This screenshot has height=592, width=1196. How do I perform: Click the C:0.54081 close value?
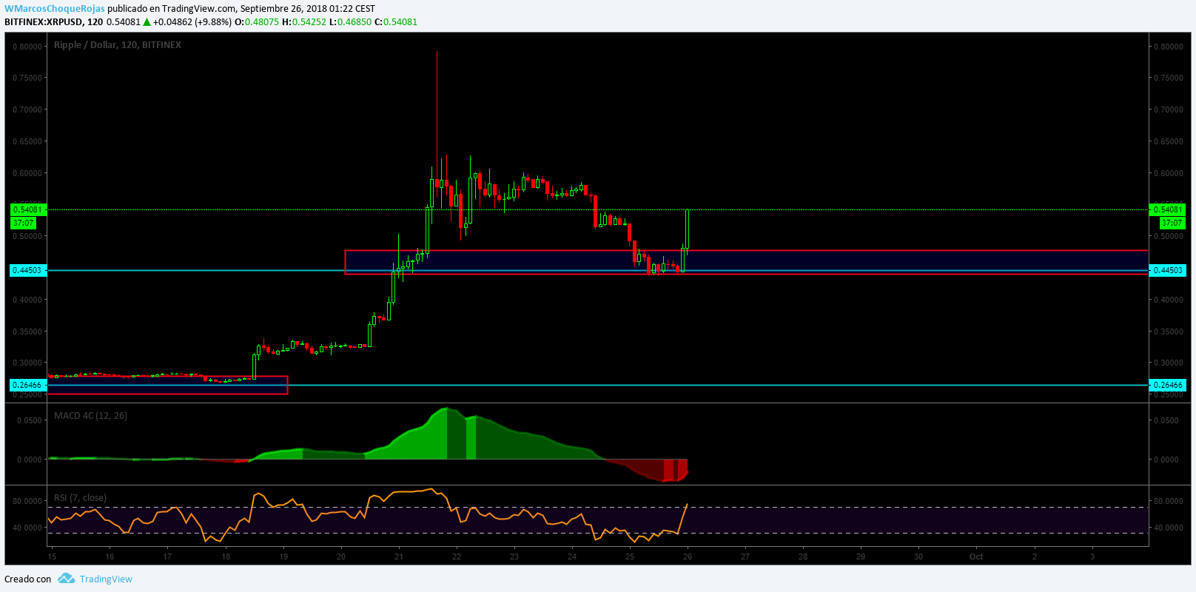tap(396, 22)
